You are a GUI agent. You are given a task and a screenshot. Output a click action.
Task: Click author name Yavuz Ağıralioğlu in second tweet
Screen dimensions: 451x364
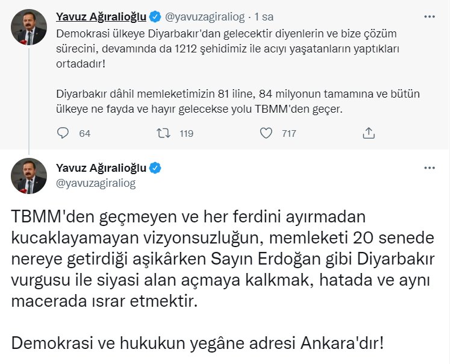[101, 168]
